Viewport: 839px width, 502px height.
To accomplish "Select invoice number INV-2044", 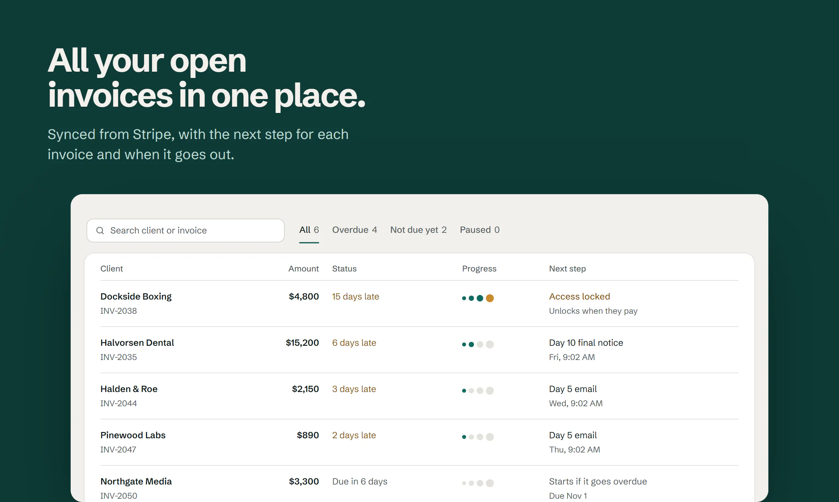I will click(x=119, y=404).
